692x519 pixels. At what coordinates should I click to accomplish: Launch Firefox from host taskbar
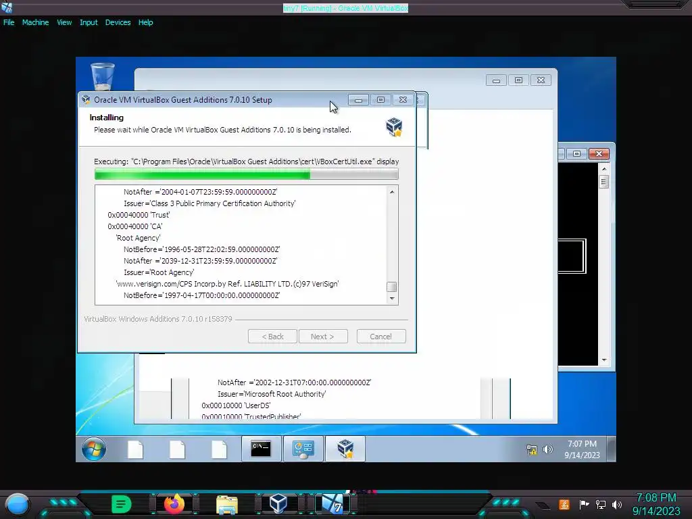(x=174, y=504)
